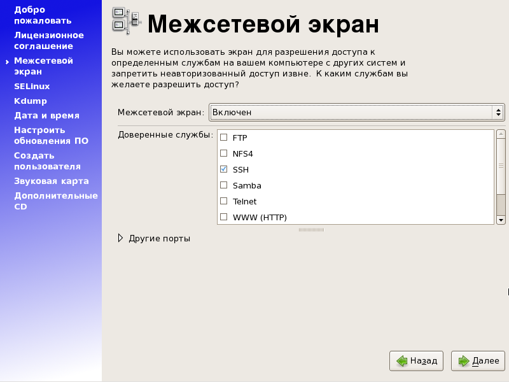Expand the Другие порты section
Screen dimensions: 509x382
click(121, 239)
